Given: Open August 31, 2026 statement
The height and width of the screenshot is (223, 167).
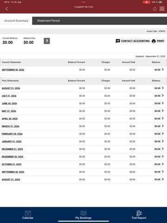Looking at the screenshot, I should pyautogui.click(x=11, y=88).
